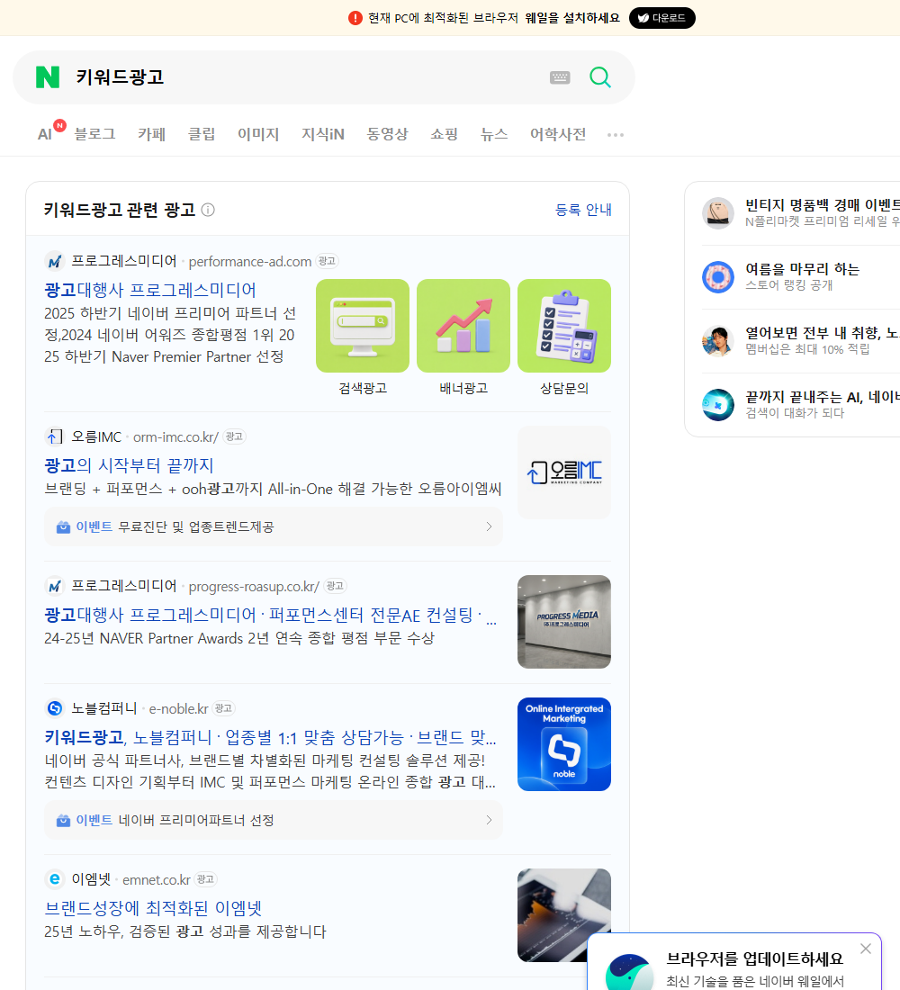Image resolution: width=900 pixels, height=990 pixels.
Task: Click the 24-25년 NAVER Partner Awards description text
Action: (239, 638)
